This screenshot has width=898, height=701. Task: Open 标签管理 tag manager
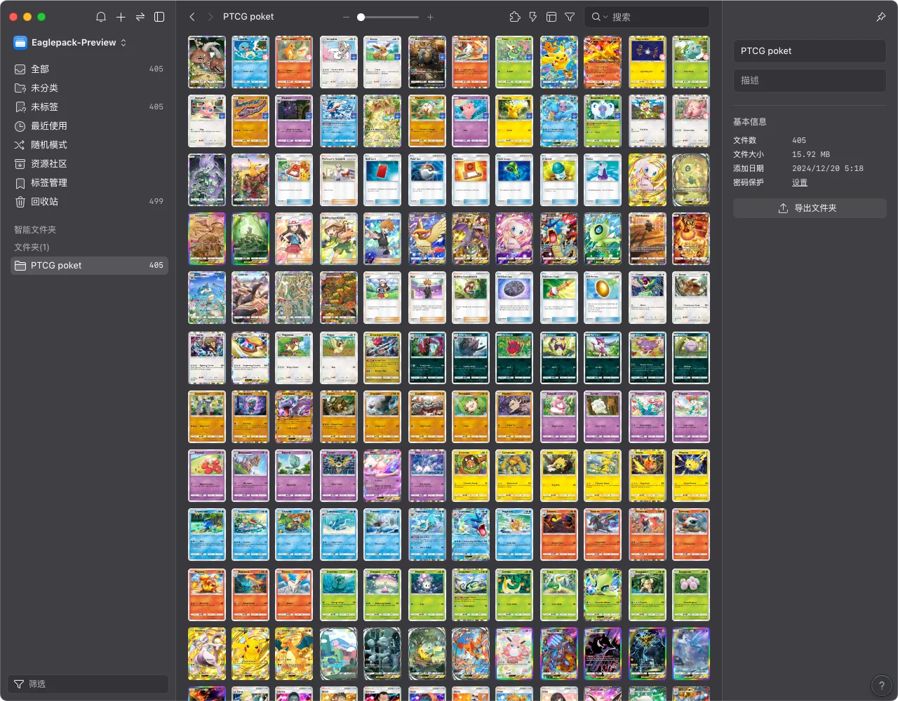[x=89, y=182]
